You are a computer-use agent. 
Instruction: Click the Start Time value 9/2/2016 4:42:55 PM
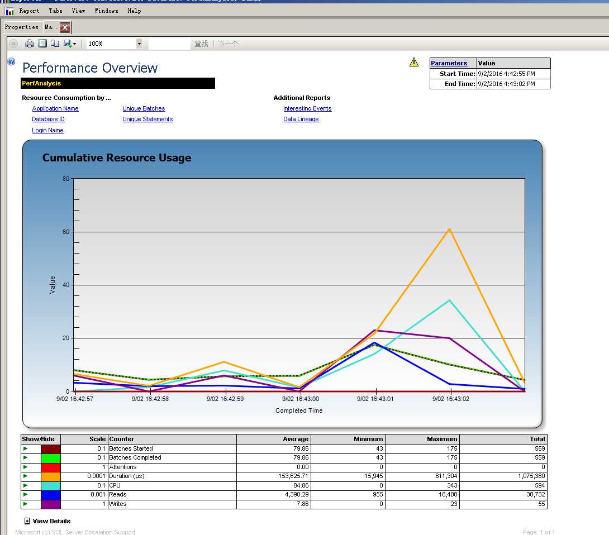point(513,74)
